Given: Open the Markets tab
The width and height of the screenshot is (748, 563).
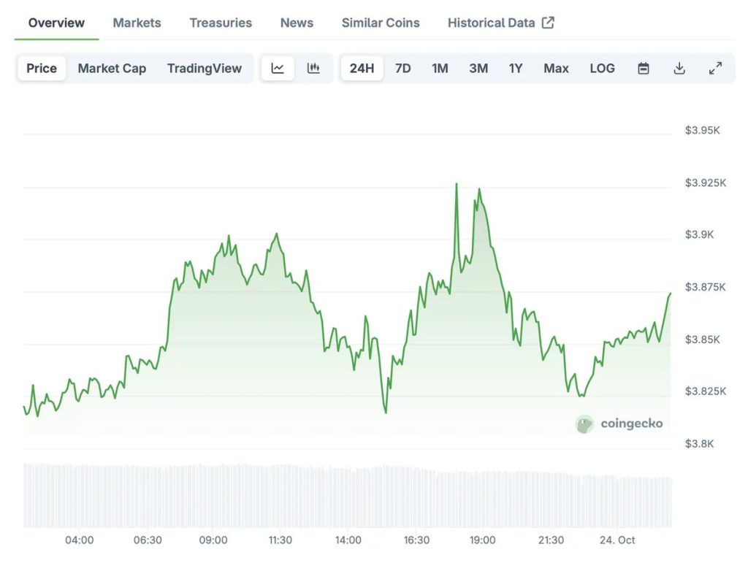Looking at the screenshot, I should [137, 23].
